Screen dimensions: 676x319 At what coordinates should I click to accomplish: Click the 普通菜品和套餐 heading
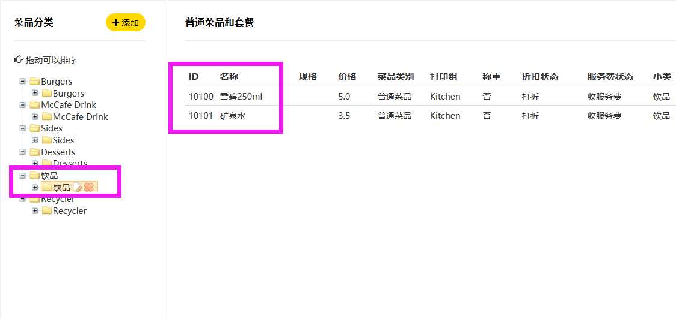click(220, 22)
